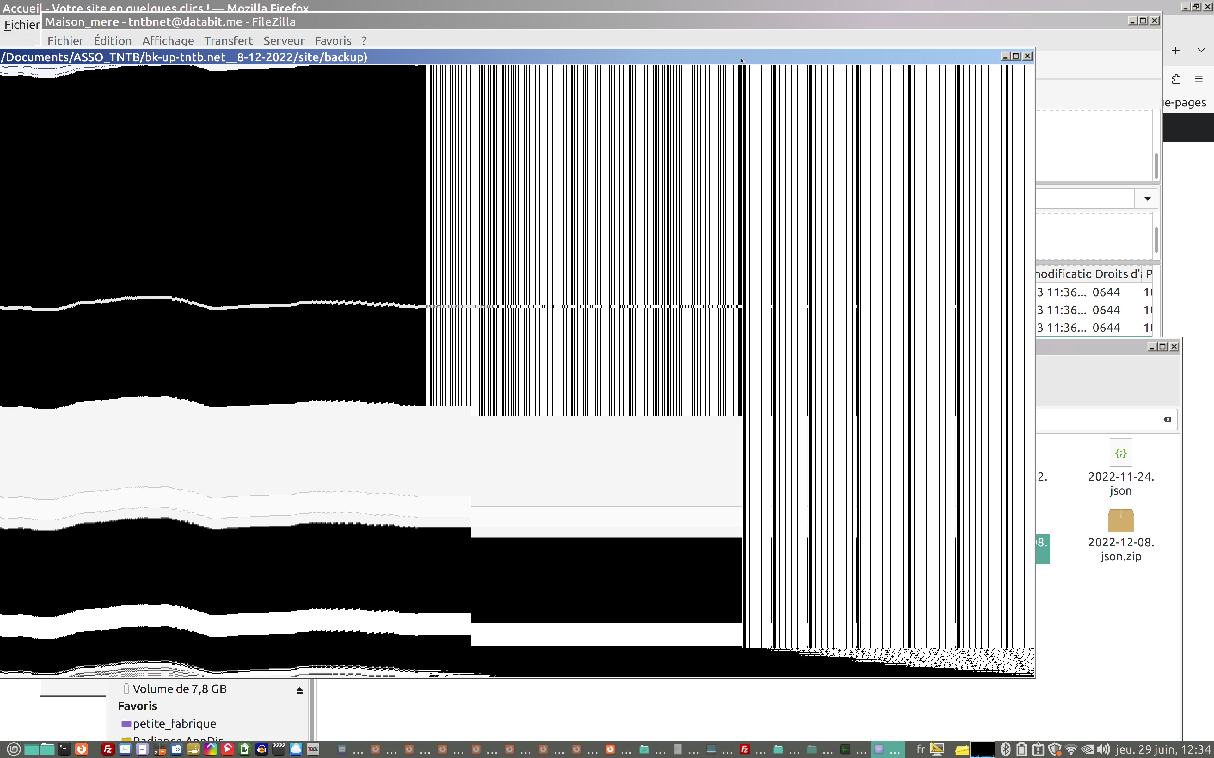This screenshot has width=1214, height=758.
Task: Open the FileZilla remote path dropdown arrow
Action: pos(1147,199)
